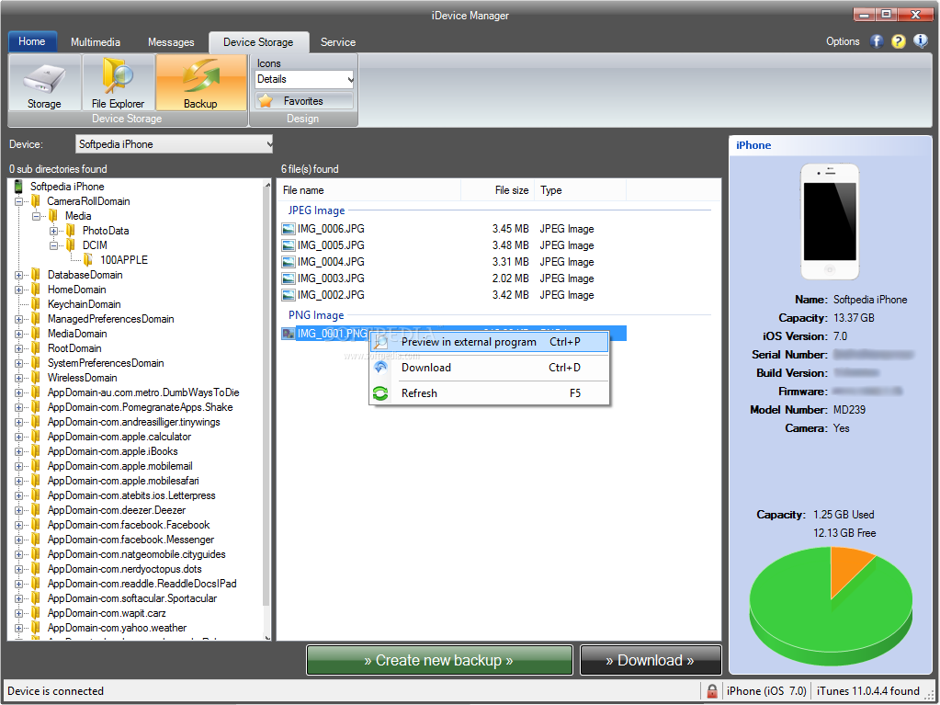Image resolution: width=940 pixels, height=705 pixels.
Task: Expand the PhotoData tree node
Action: pyautogui.click(x=53, y=231)
